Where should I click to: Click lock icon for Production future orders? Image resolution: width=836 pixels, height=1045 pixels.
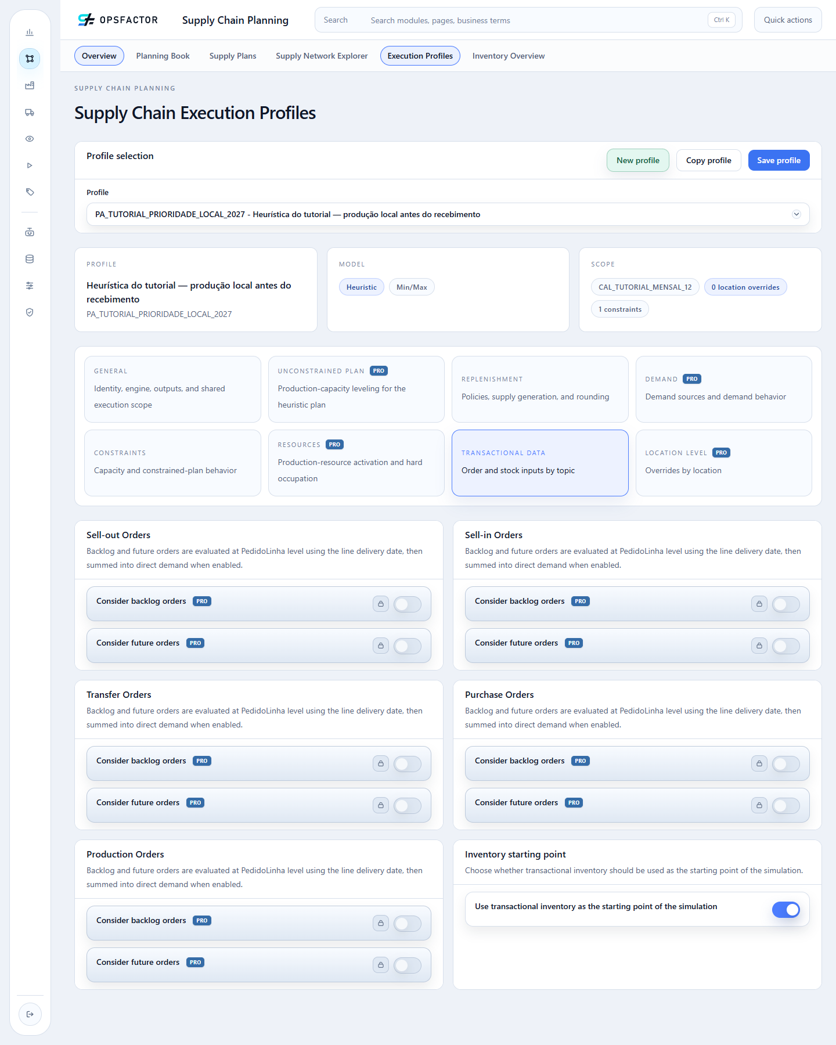[x=381, y=965]
